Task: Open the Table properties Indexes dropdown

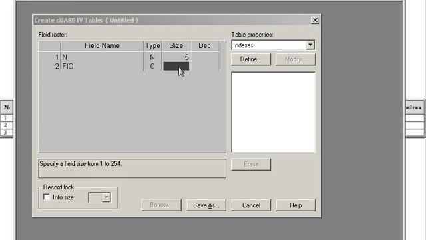Action: pyautogui.click(x=310, y=45)
